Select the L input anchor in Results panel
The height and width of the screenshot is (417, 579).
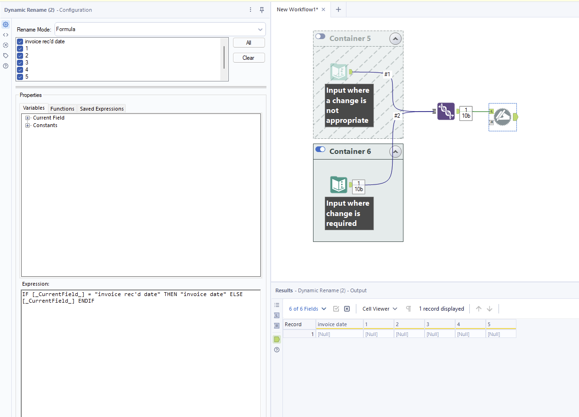click(277, 315)
